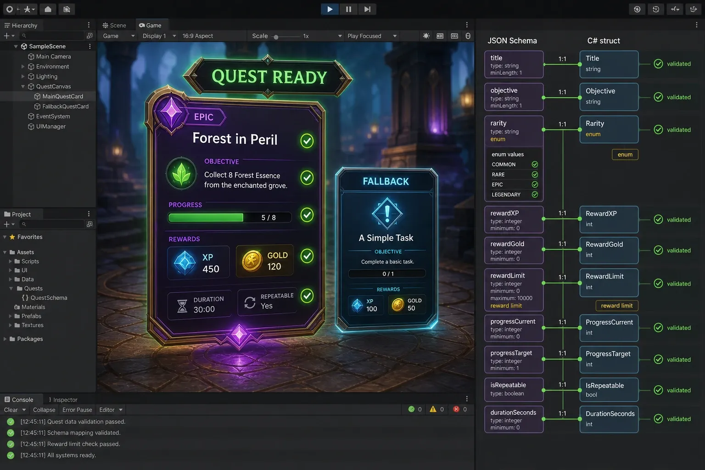Screen dimensions: 705x470
Task: Toggle the Collapse button in Console
Action: click(44, 410)
